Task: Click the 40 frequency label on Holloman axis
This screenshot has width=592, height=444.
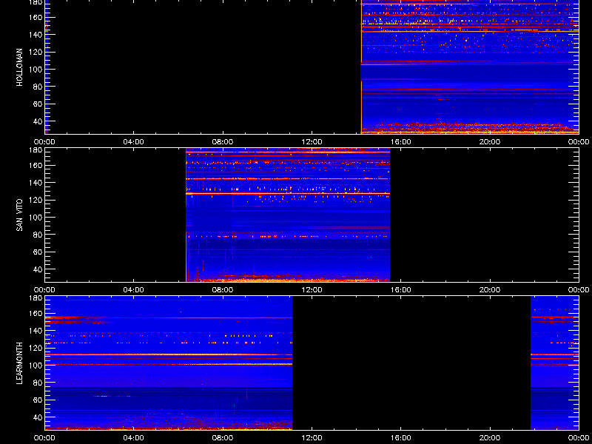Action: (38, 121)
